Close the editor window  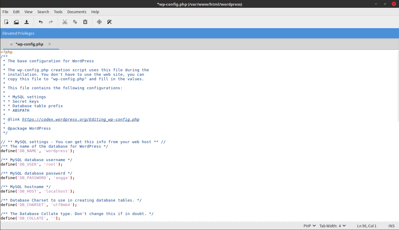point(394,4)
